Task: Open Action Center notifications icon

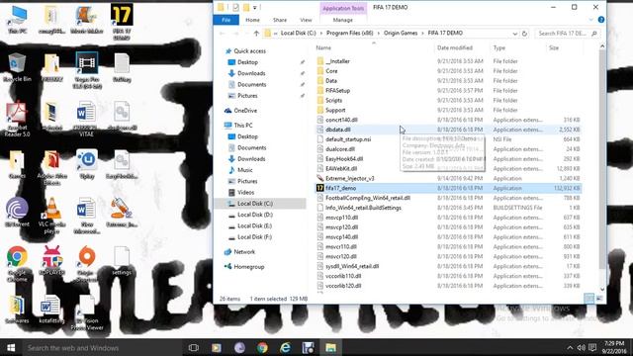Action: [592, 347]
